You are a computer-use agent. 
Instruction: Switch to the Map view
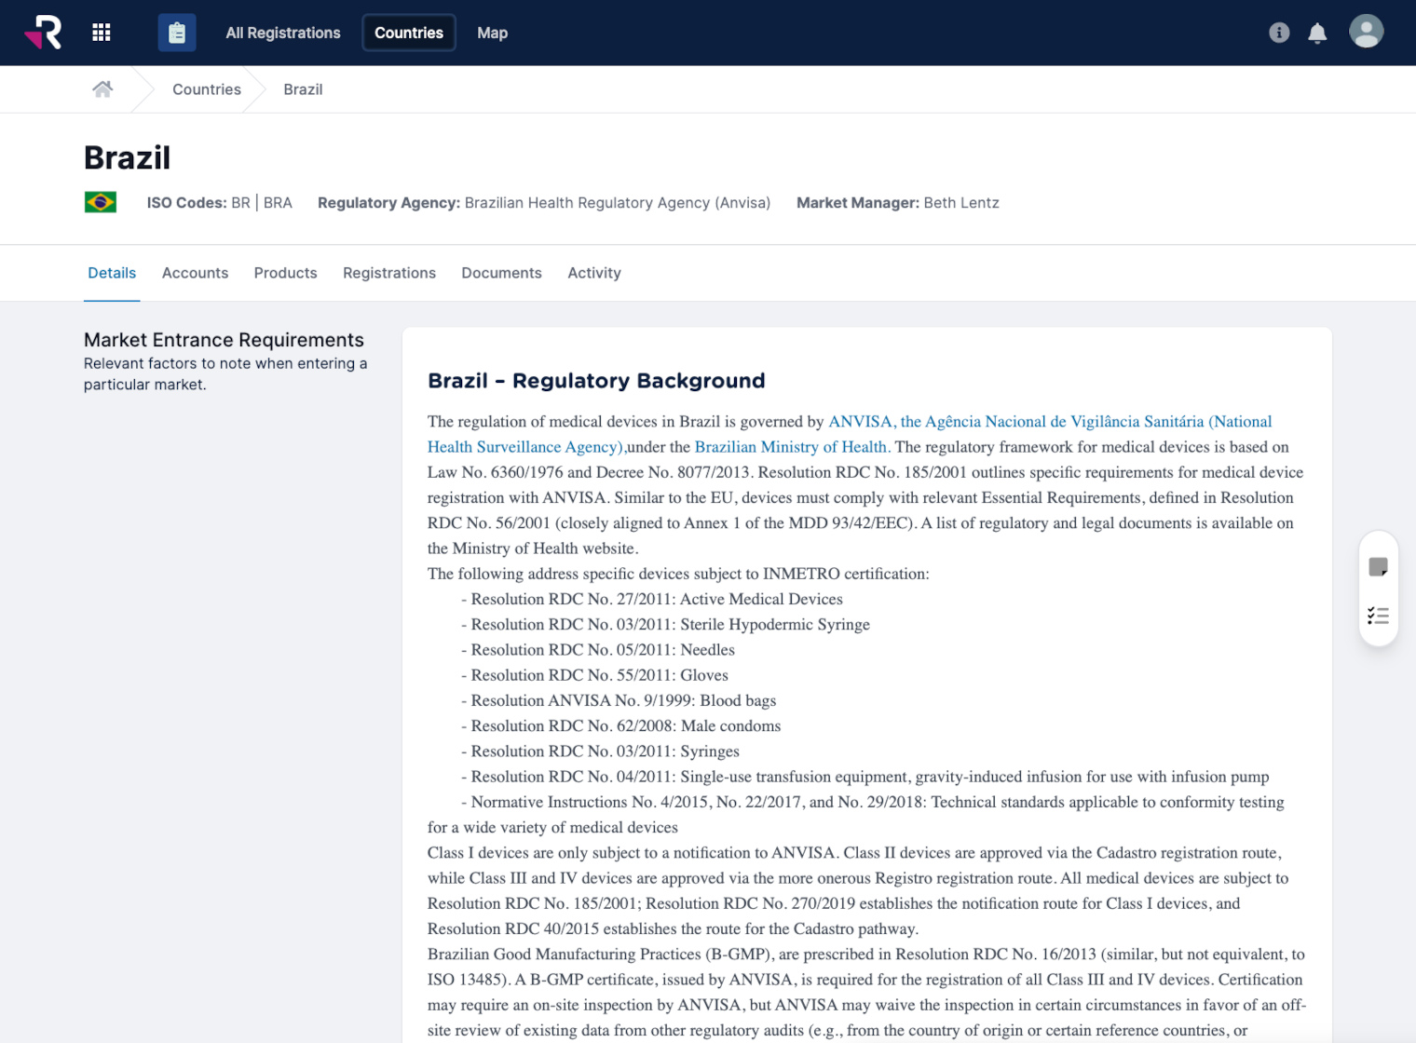click(x=492, y=33)
